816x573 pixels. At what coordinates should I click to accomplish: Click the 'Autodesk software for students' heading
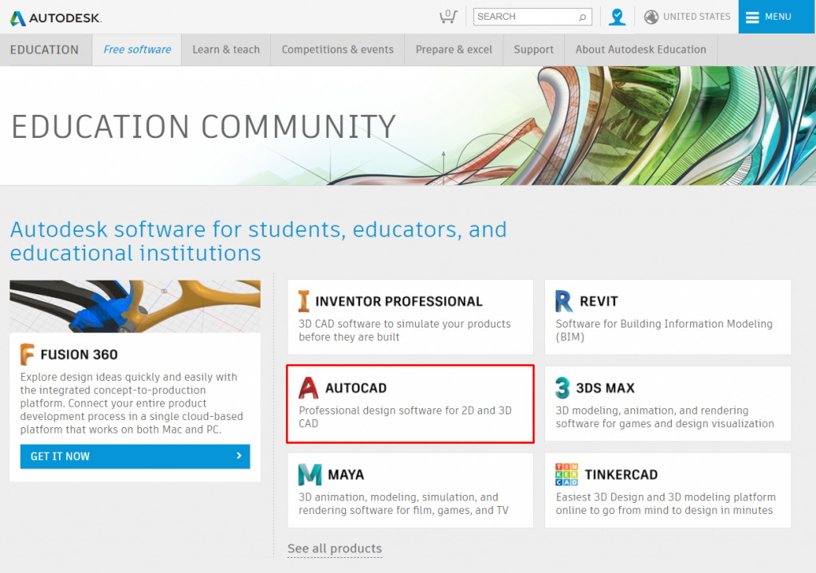258,241
